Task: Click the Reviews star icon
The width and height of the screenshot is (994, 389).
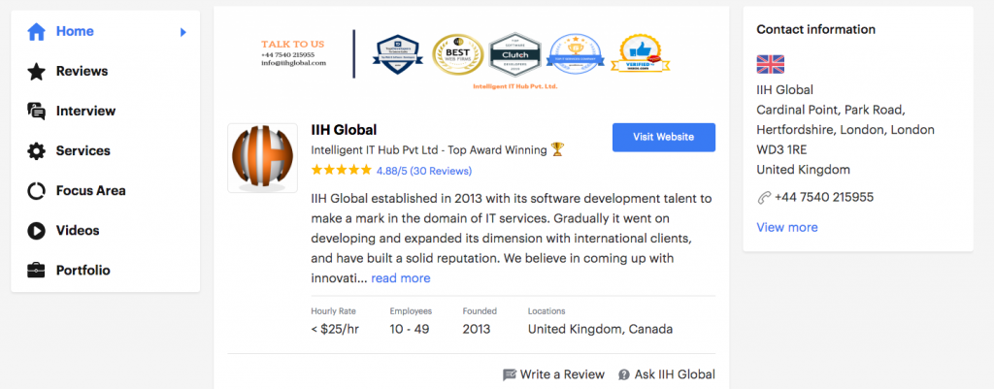Action: click(x=36, y=72)
